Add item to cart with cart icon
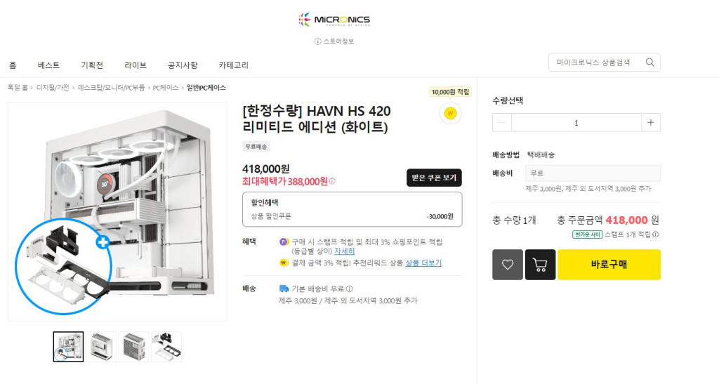The height and width of the screenshot is (384, 719). pos(540,265)
